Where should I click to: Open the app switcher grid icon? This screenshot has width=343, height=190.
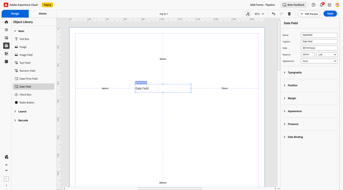pos(329,5)
